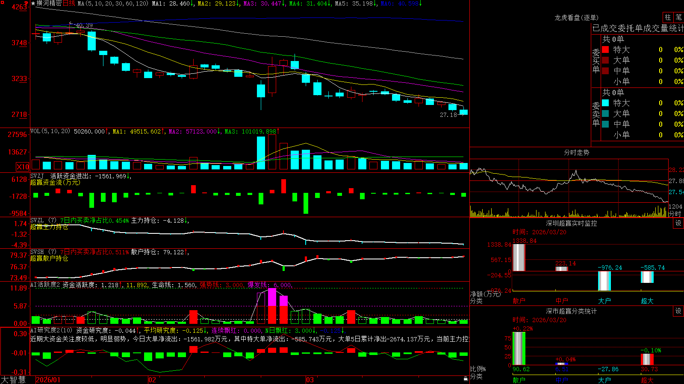
Task: Click the 超赢主力持仓 label
Action: [49, 227]
